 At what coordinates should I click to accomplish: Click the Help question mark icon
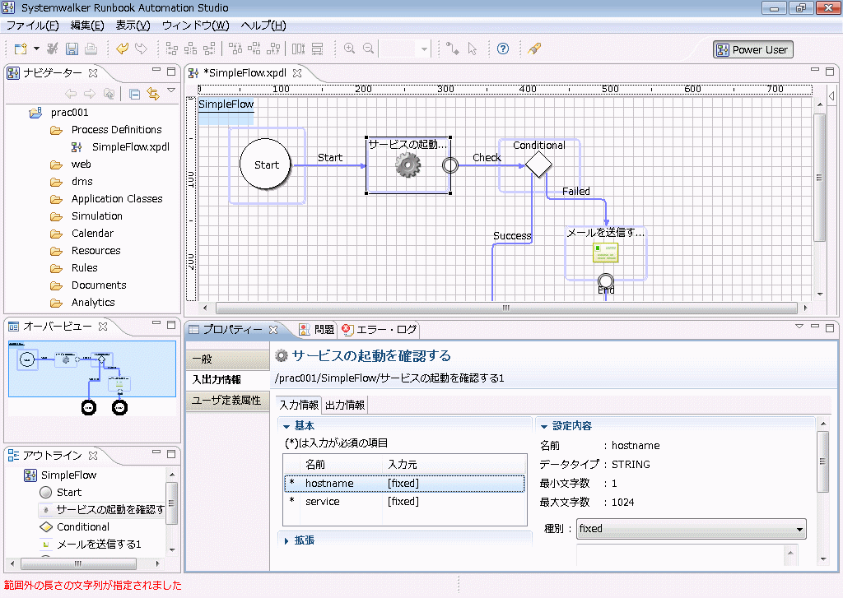click(x=503, y=49)
